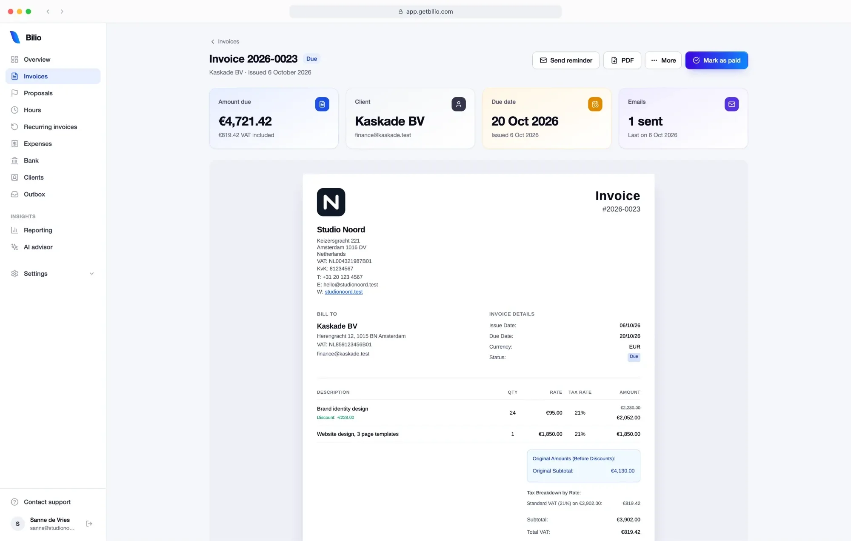
Task: Click the Emails card envelope icon
Action: pyautogui.click(x=732, y=104)
